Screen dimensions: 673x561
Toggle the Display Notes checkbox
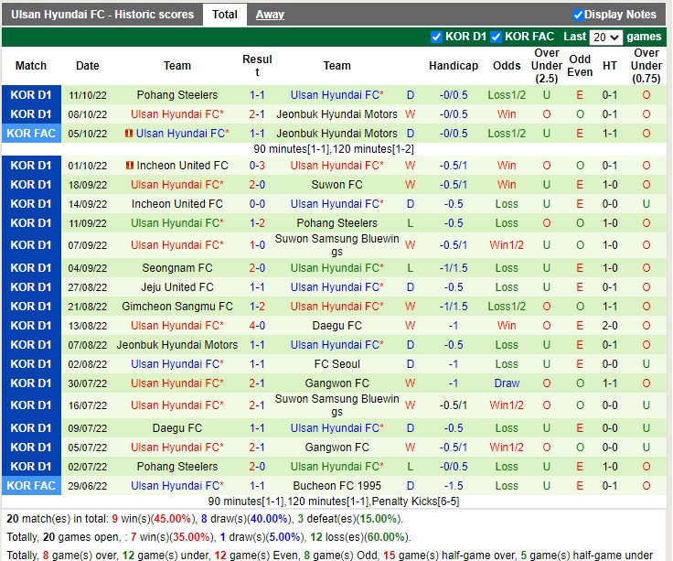point(578,15)
